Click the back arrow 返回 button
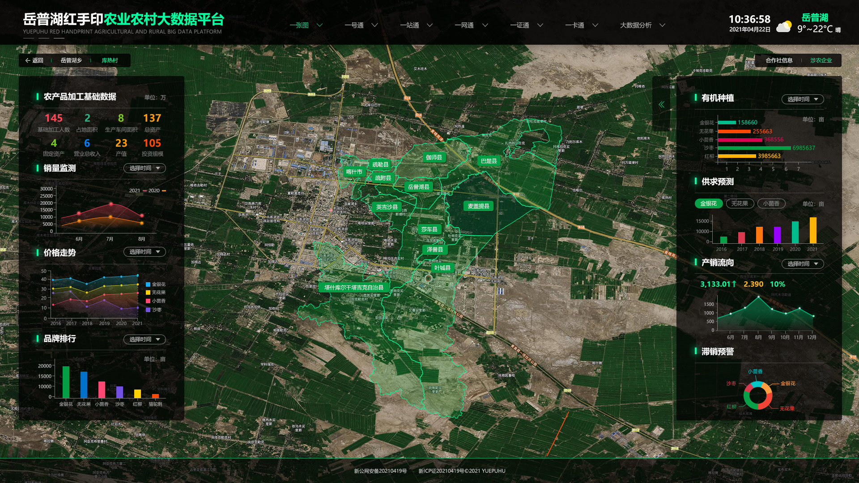859x483 pixels. (x=34, y=60)
